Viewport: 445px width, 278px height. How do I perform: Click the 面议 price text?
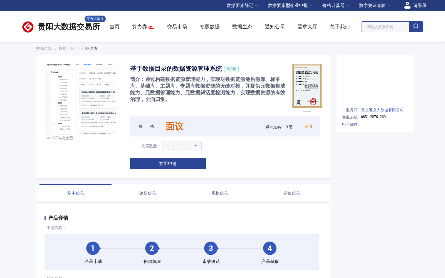[175, 126]
